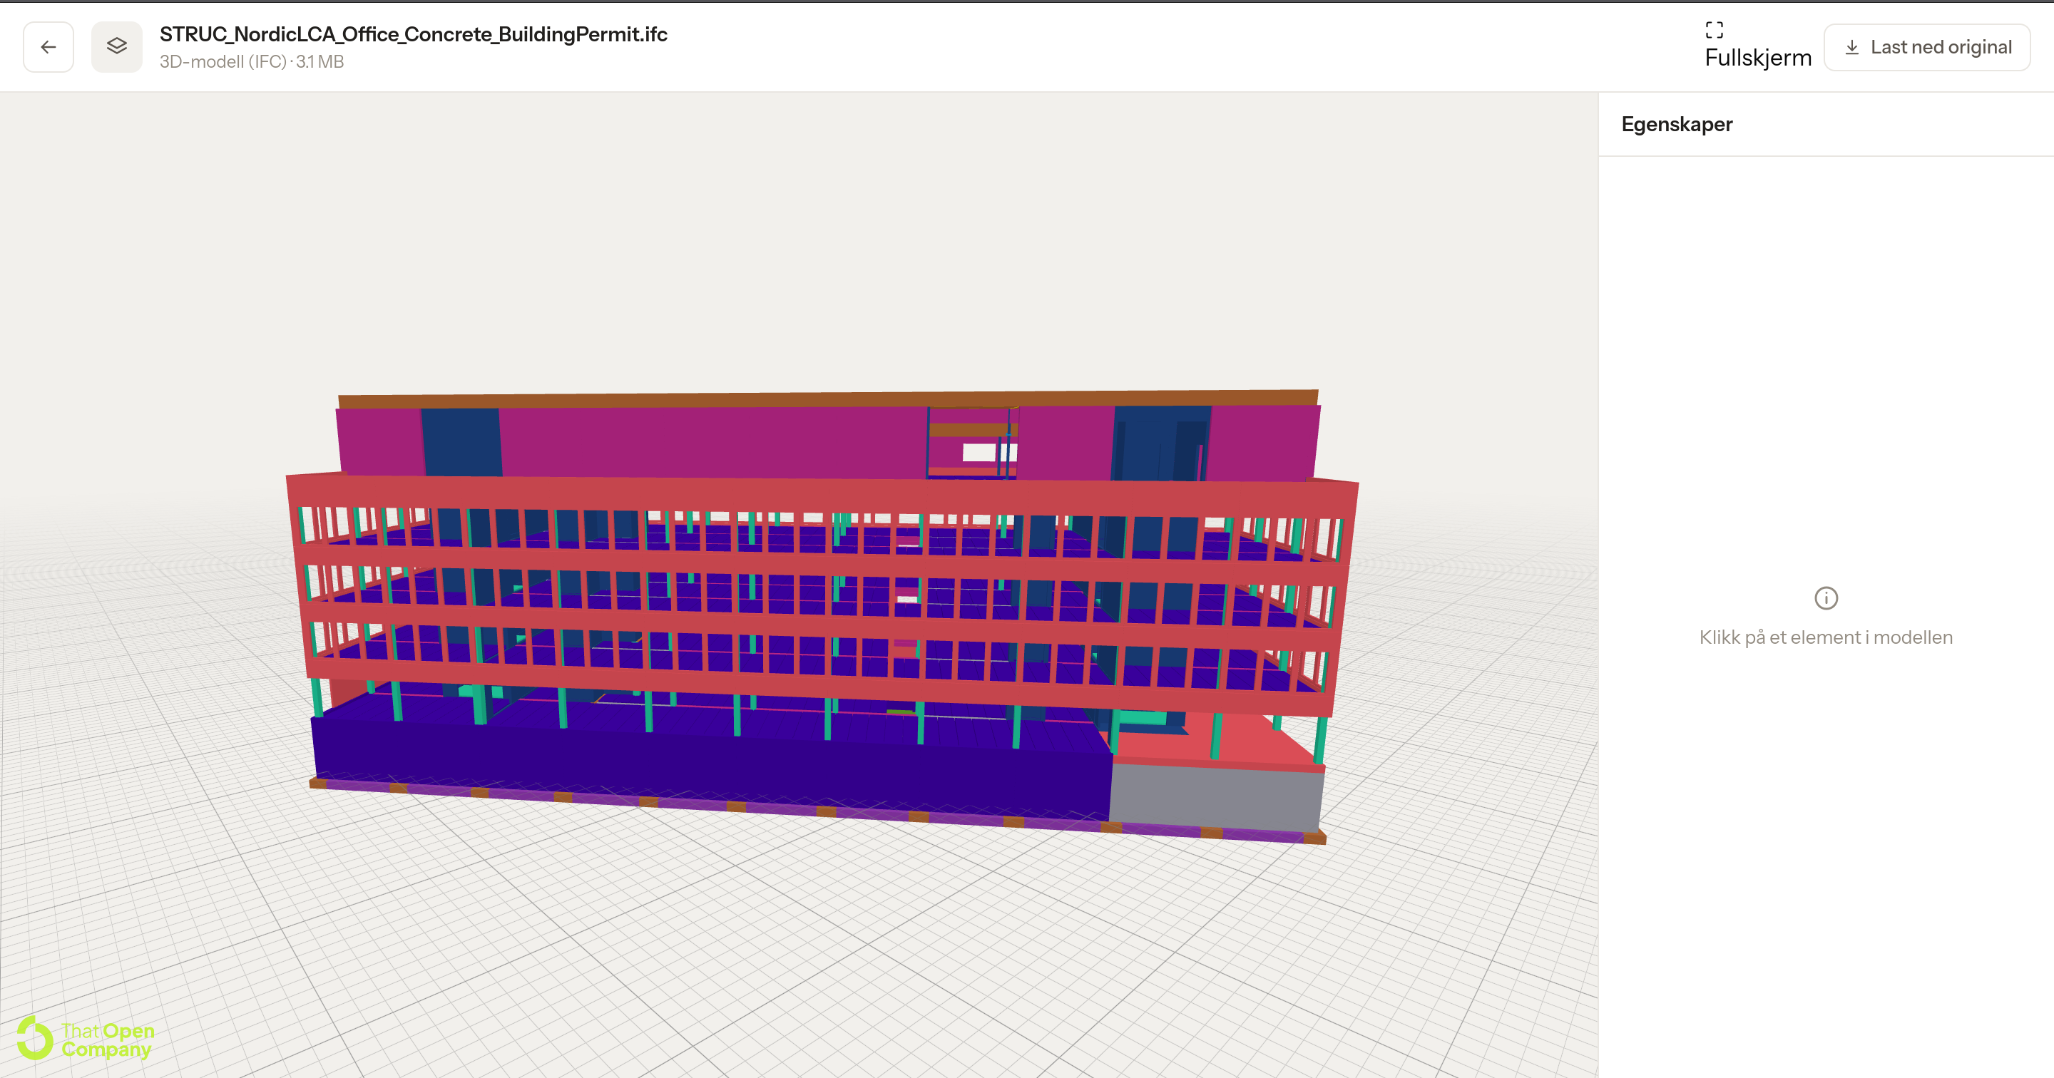Click the 3D-modell (IFC) 3.1 MB subtitle

click(252, 61)
